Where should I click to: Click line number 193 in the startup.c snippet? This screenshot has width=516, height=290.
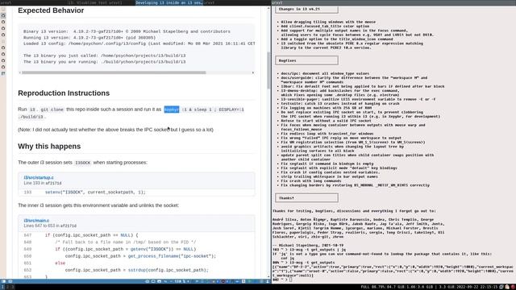pyautogui.click(x=27, y=192)
